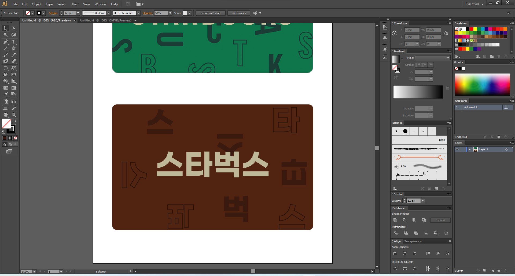Select the Rotate tool
The height and width of the screenshot is (276, 515).
tap(6, 68)
